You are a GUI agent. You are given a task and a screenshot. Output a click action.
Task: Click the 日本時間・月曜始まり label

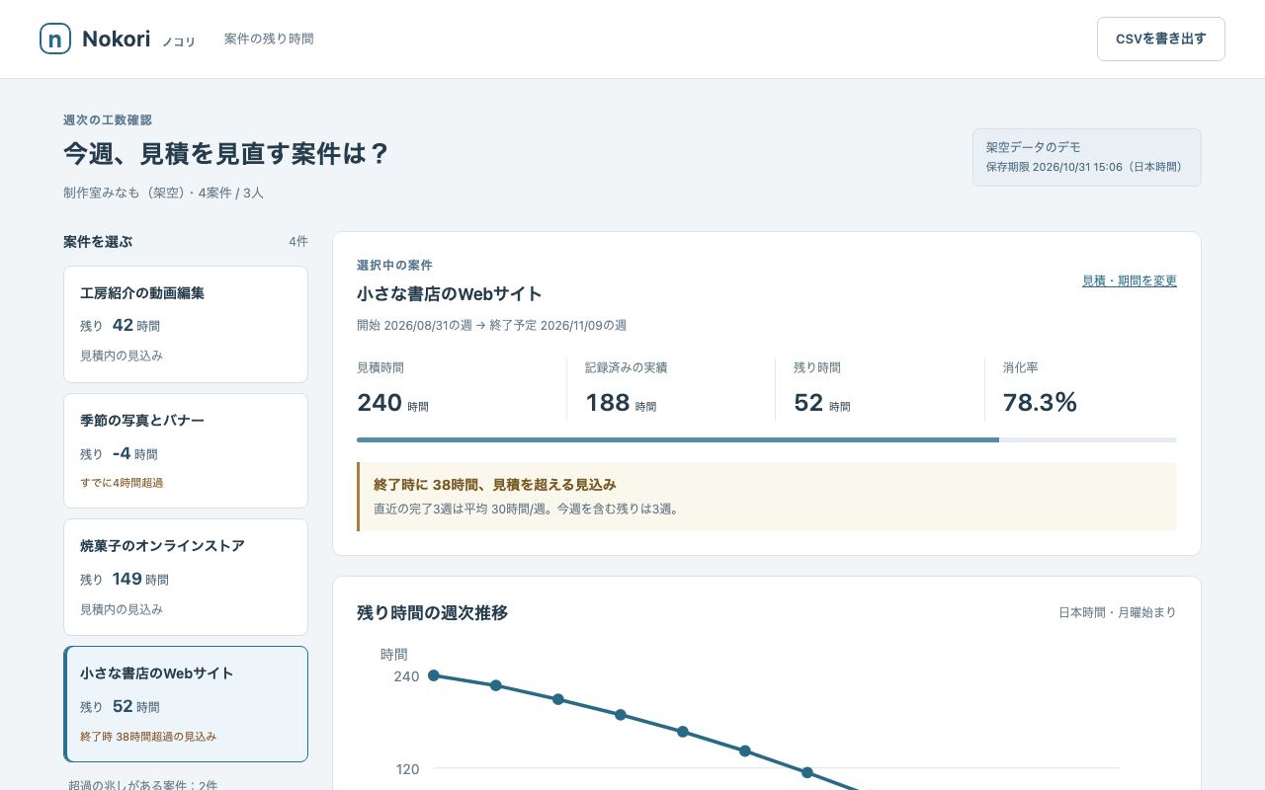(x=1118, y=612)
